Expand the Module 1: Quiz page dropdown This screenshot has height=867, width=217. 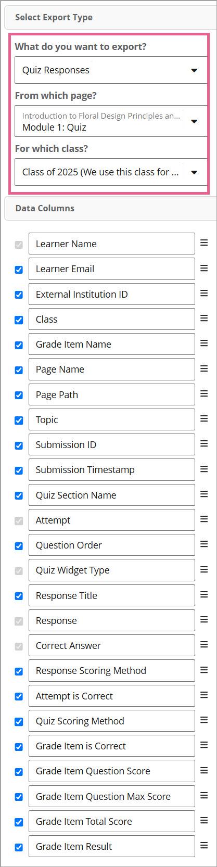(111, 121)
